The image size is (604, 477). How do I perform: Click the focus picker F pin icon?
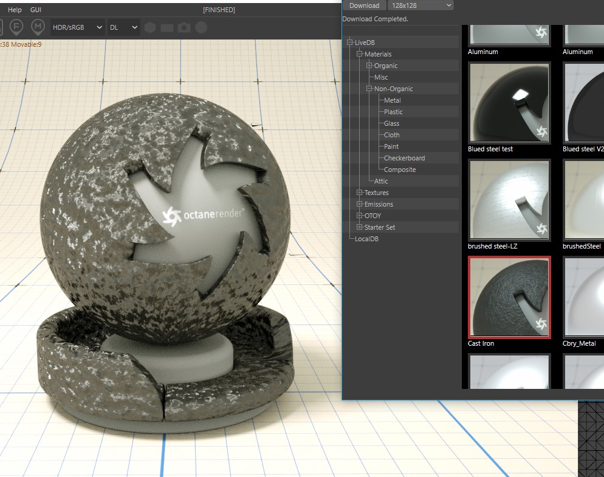(16, 27)
